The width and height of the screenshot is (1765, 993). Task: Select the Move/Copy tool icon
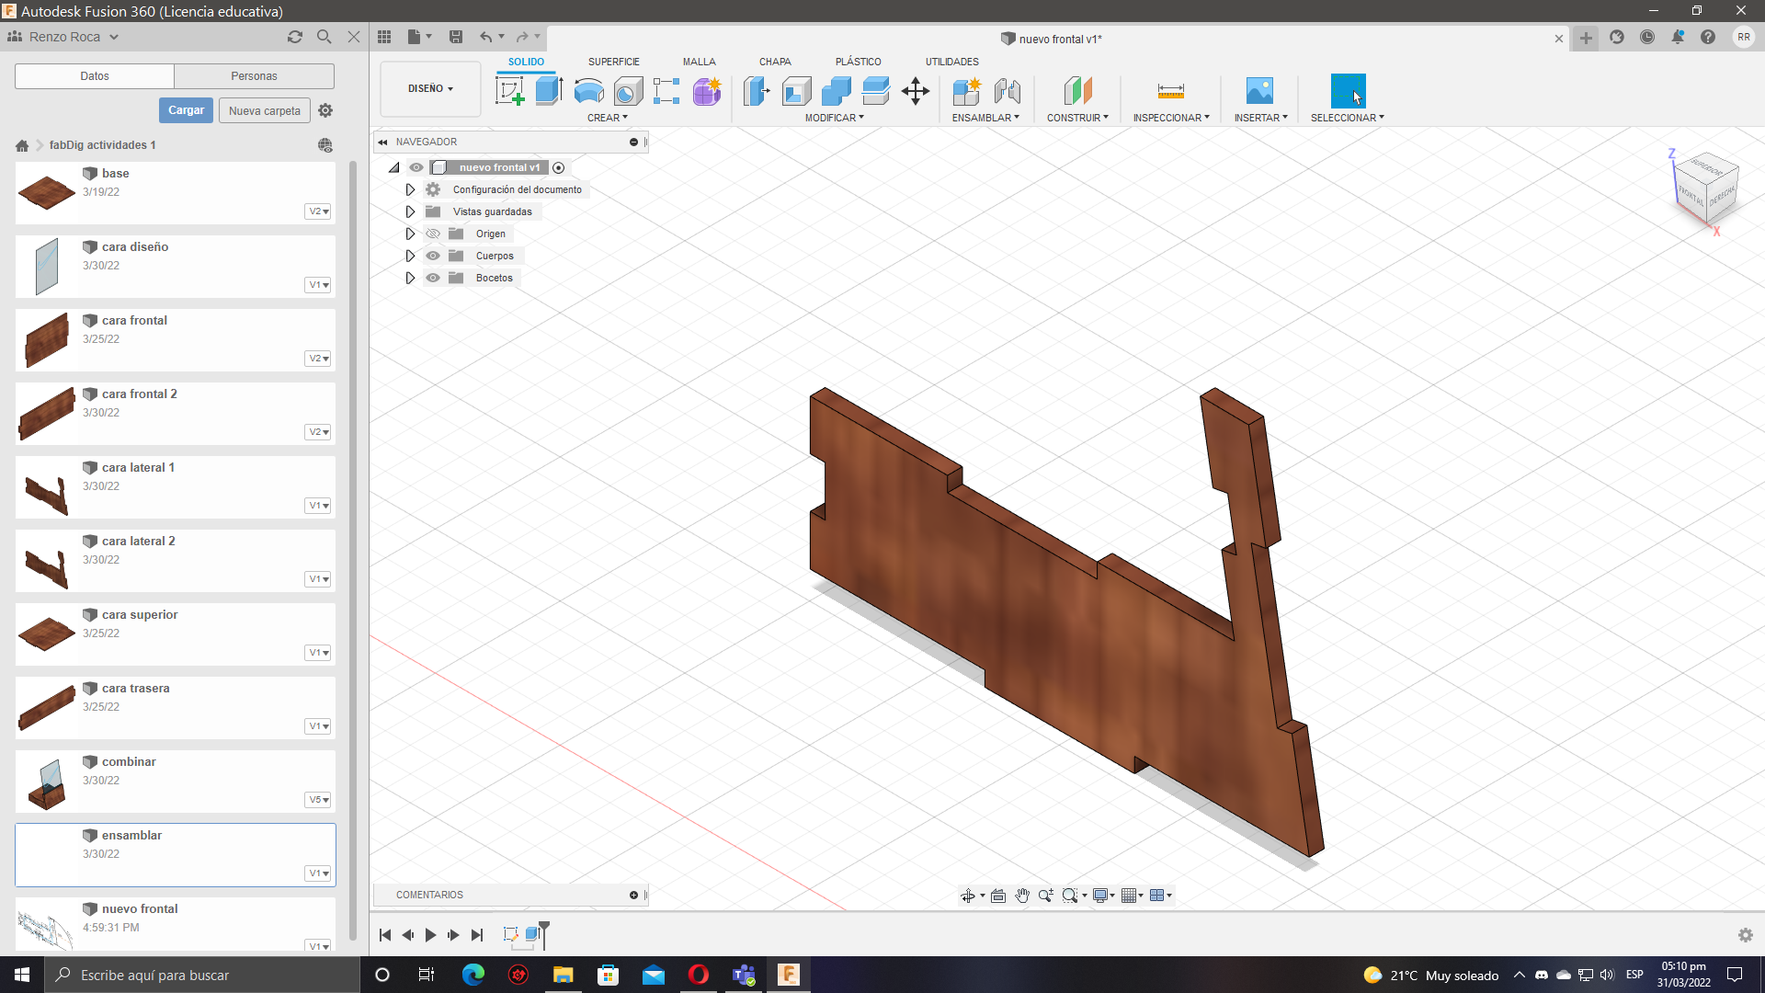[x=916, y=91]
